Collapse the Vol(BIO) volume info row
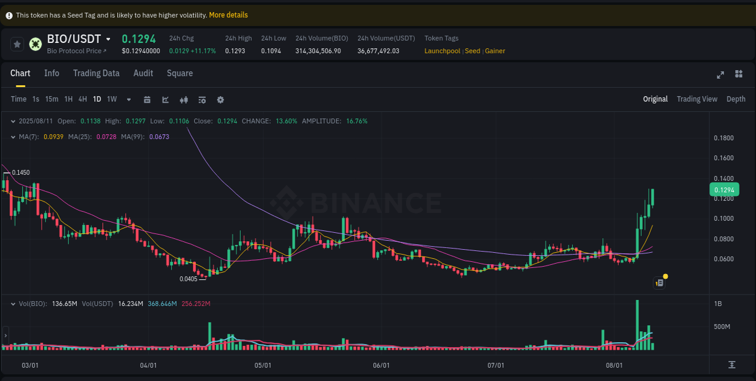This screenshot has width=756, height=381. point(11,304)
